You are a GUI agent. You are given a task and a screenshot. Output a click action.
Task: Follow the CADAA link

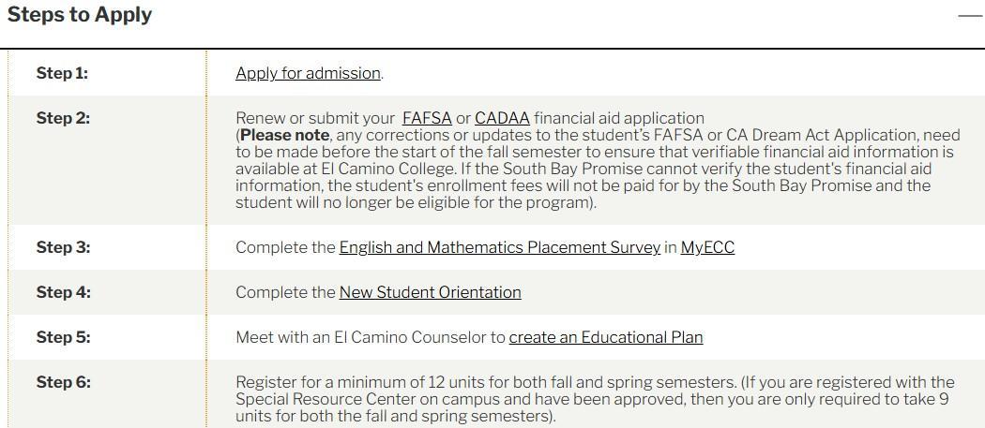coord(502,118)
